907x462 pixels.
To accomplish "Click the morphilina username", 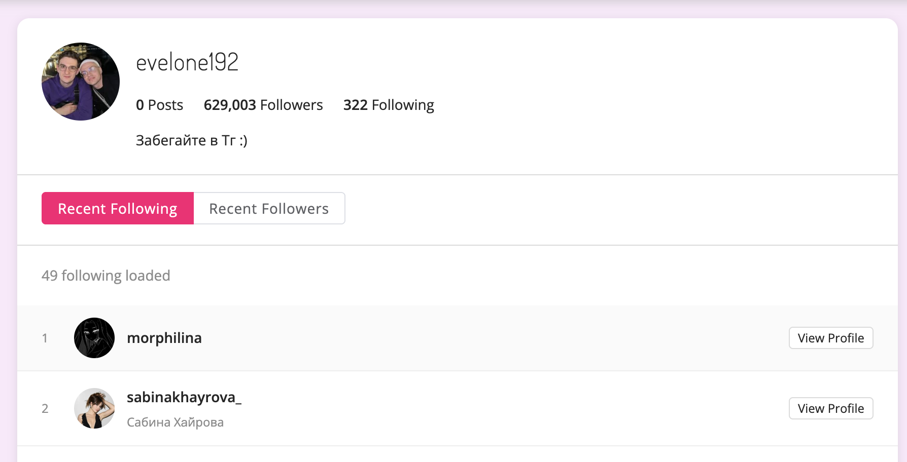I will click(164, 338).
